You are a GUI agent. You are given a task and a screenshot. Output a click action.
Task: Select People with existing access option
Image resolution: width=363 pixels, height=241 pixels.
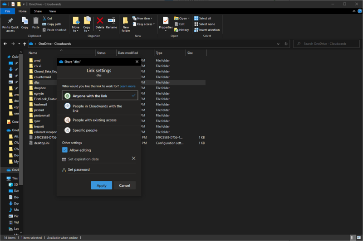click(100, 120)
